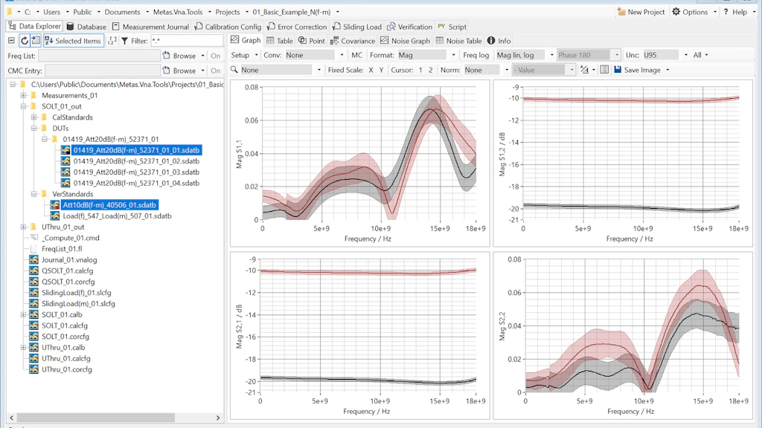Click the legend list icon near Save Image

604,70
